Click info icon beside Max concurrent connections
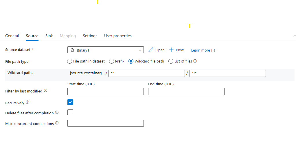Viewport: 296px width, 142px height. point(57,123)
